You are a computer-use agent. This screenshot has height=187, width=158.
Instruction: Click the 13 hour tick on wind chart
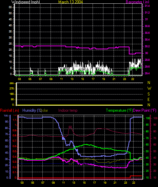click(72, 79)
